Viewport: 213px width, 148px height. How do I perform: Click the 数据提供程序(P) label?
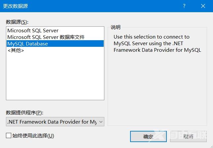coord(25,112)
